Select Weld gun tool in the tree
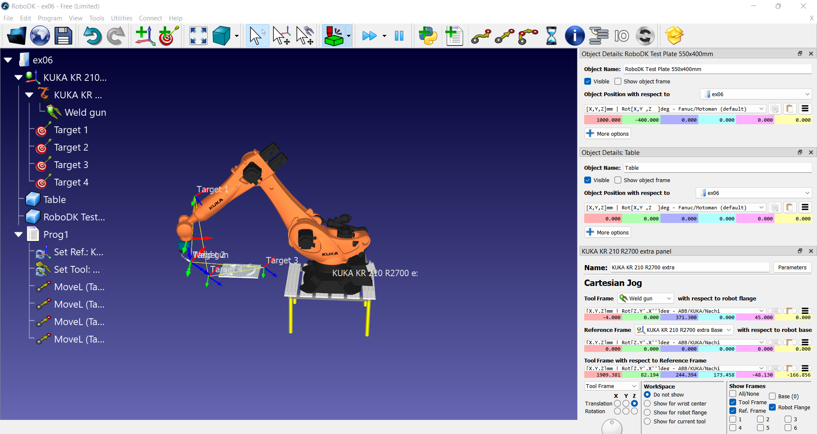Viewport: 817px width, 434px height. [x=85, y=112]
